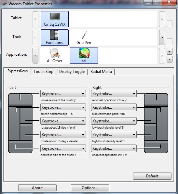Click the Tool row right scroll arrow

(162, 37)
